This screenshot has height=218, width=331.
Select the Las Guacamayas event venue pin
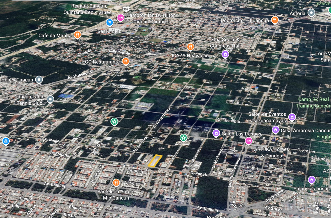292,117
